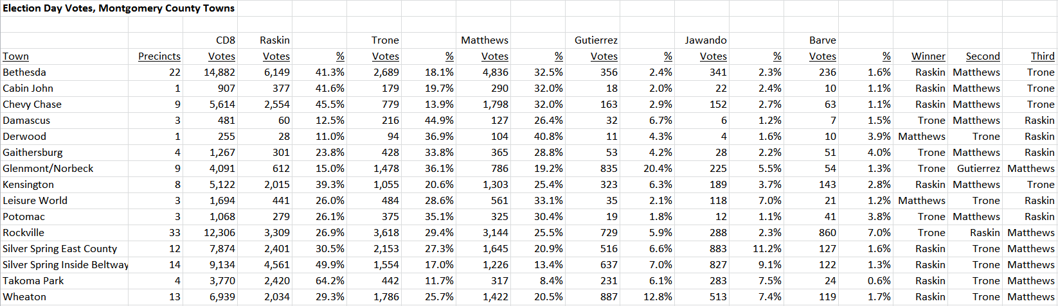
Task: Select the Silver Spring Inside Beltway cell
Action: pyautogui.click(x=64, y=265)
